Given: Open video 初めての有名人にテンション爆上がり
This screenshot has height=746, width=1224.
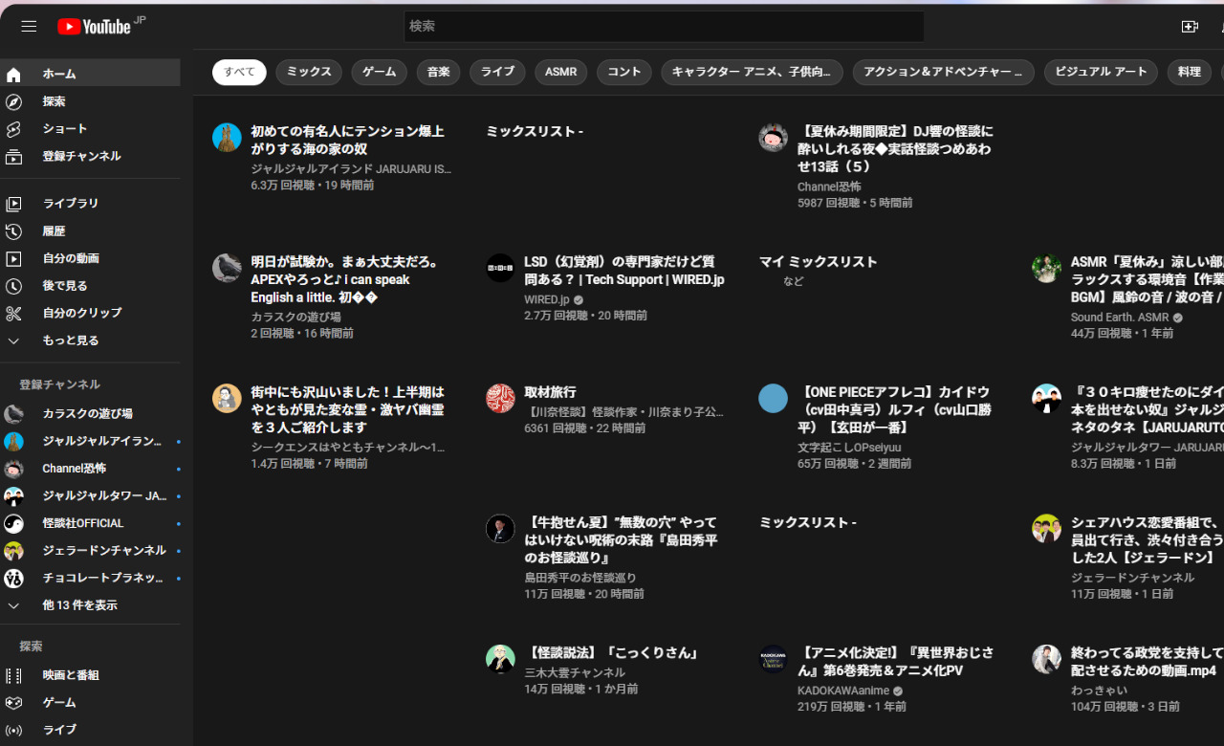Looking at the screenshot, I should (x=348, y=140).
